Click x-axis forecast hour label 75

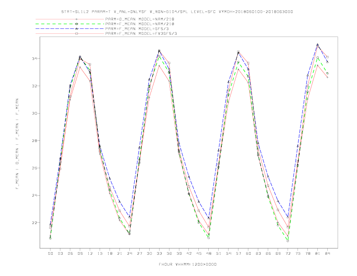point(298,253)
